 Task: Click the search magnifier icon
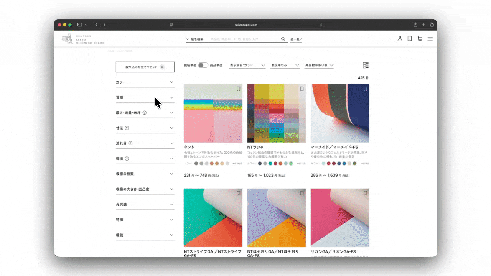(x=283, y=39)
